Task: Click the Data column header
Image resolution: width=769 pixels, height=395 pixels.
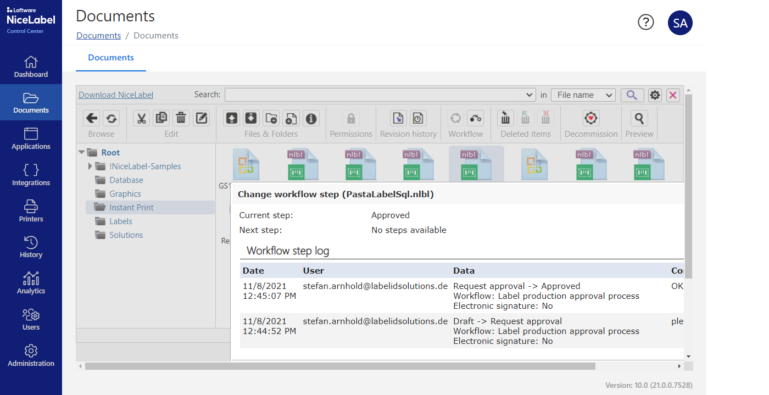Action: pos(464,270)
